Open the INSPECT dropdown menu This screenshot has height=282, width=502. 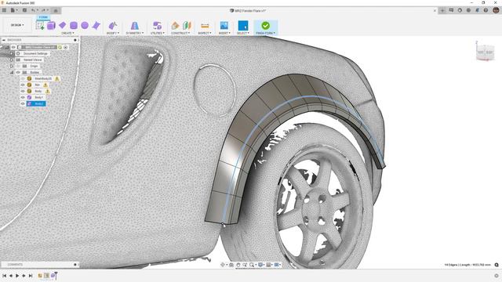tap(205, 33)
